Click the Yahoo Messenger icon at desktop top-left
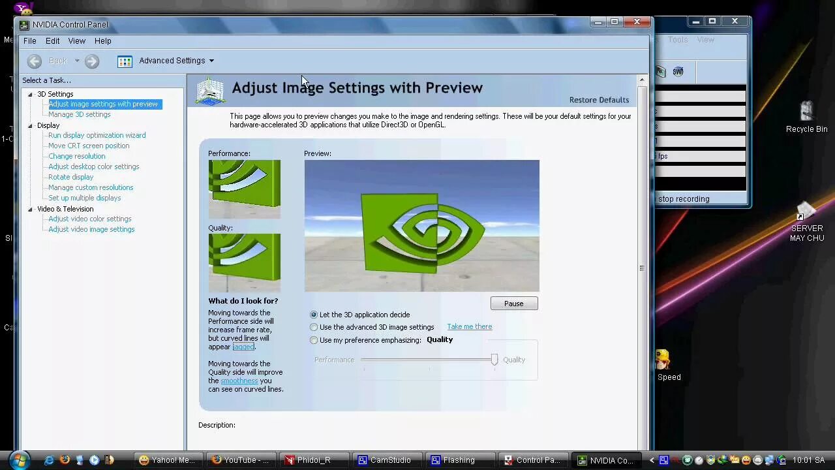This screenshot has width=835, height=470. 23,8
